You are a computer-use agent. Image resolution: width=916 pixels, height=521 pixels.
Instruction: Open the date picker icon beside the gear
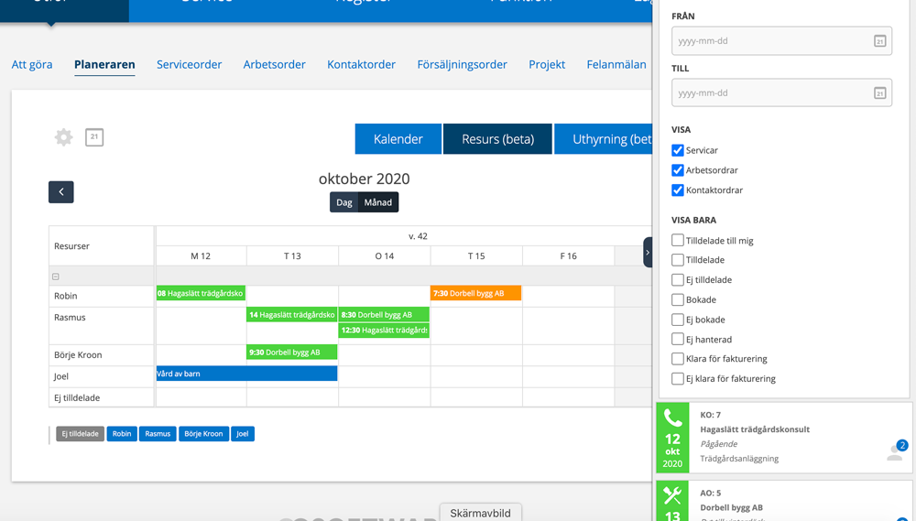tap(94, 137)
